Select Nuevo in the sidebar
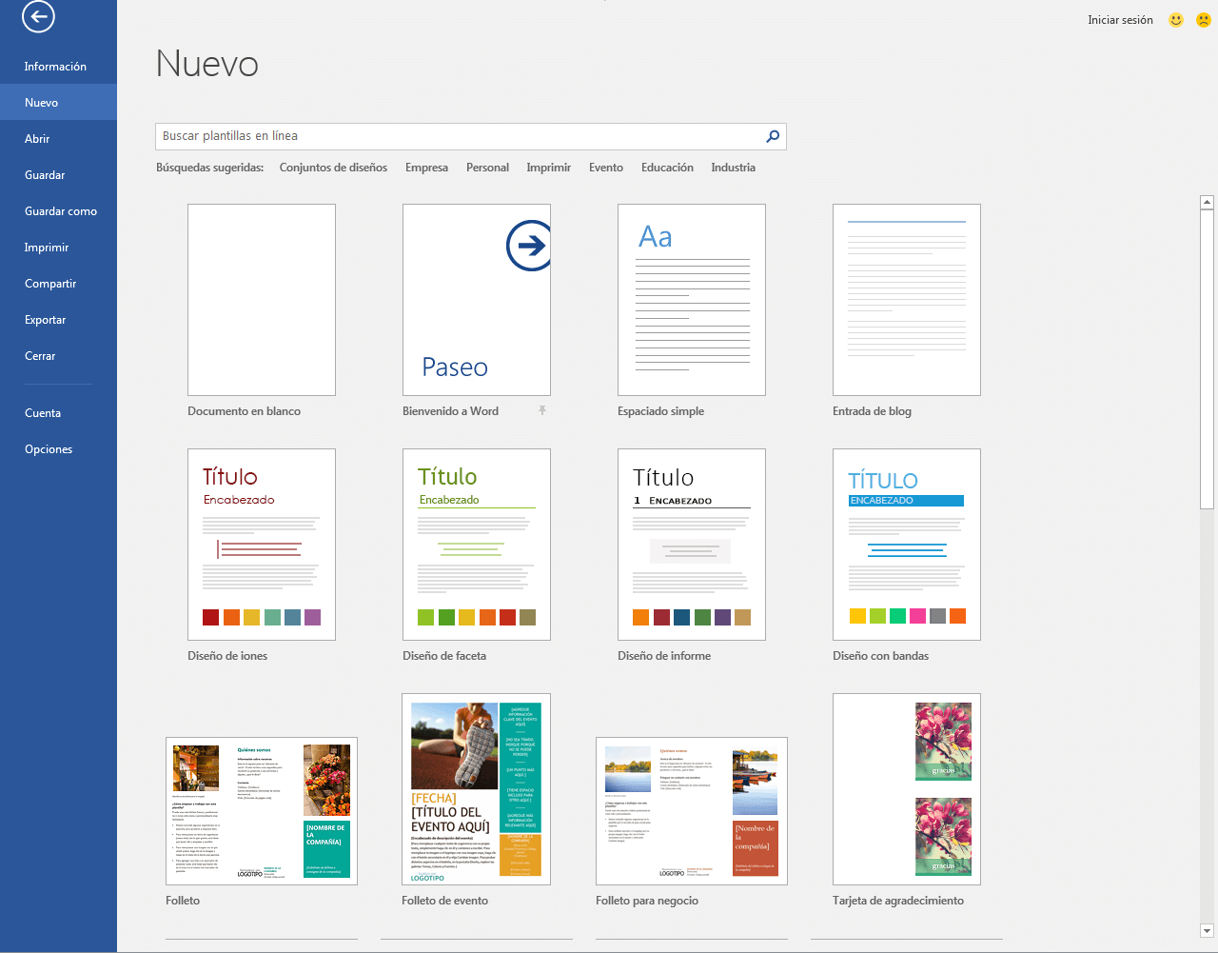Screen dimensions: 1218x953 (58, 103)
